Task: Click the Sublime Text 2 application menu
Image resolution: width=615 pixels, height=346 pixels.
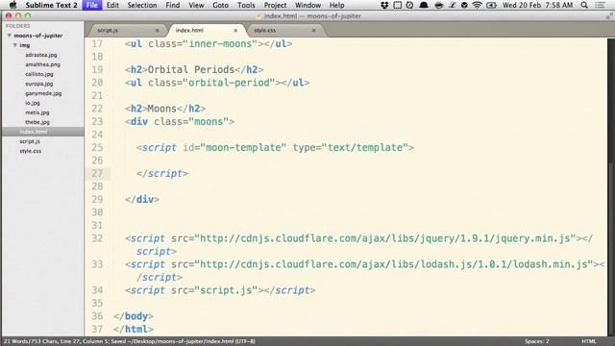Action: point(51,5)
